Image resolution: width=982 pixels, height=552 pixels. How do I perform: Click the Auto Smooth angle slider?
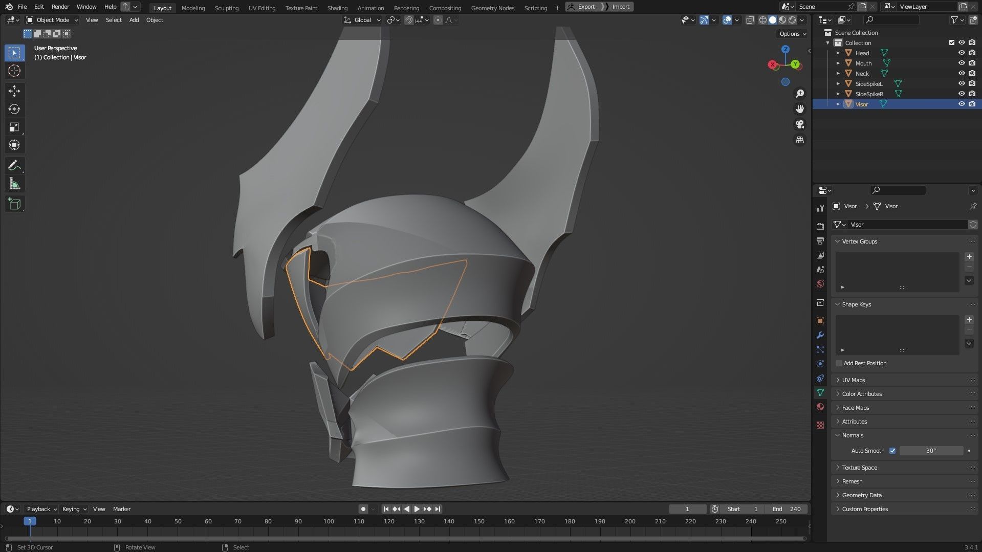click(931, 451)
